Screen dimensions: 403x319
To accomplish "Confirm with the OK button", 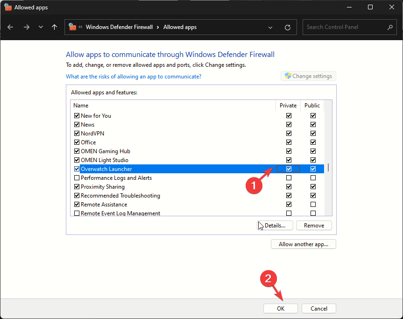I will point(281,308).
